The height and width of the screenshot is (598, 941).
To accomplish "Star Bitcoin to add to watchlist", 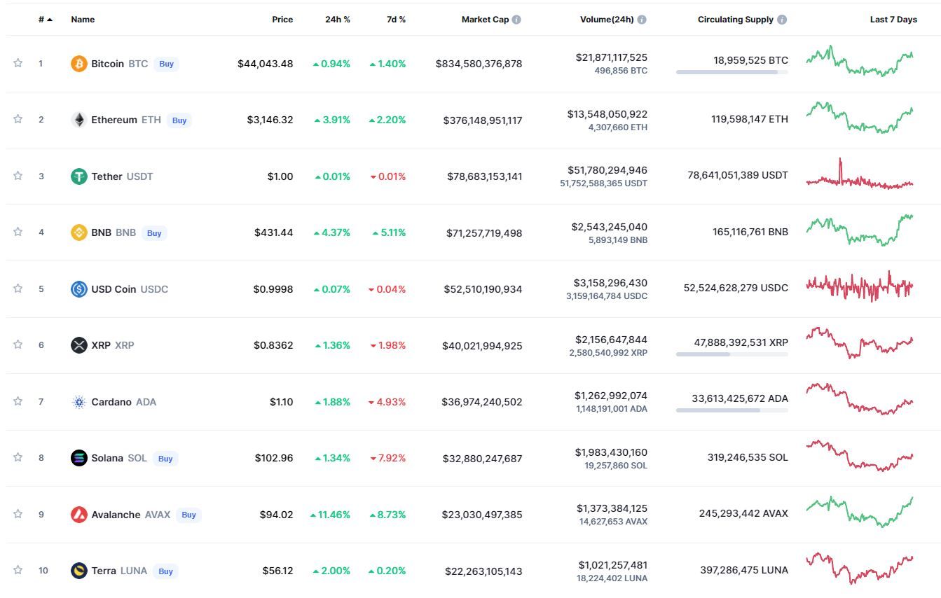I will pyautogui.click(x=18, y=63).
